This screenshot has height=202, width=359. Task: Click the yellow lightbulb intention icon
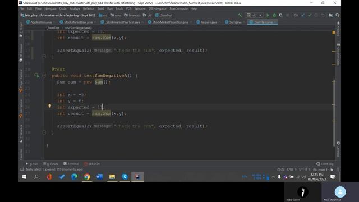pos(50,106)
